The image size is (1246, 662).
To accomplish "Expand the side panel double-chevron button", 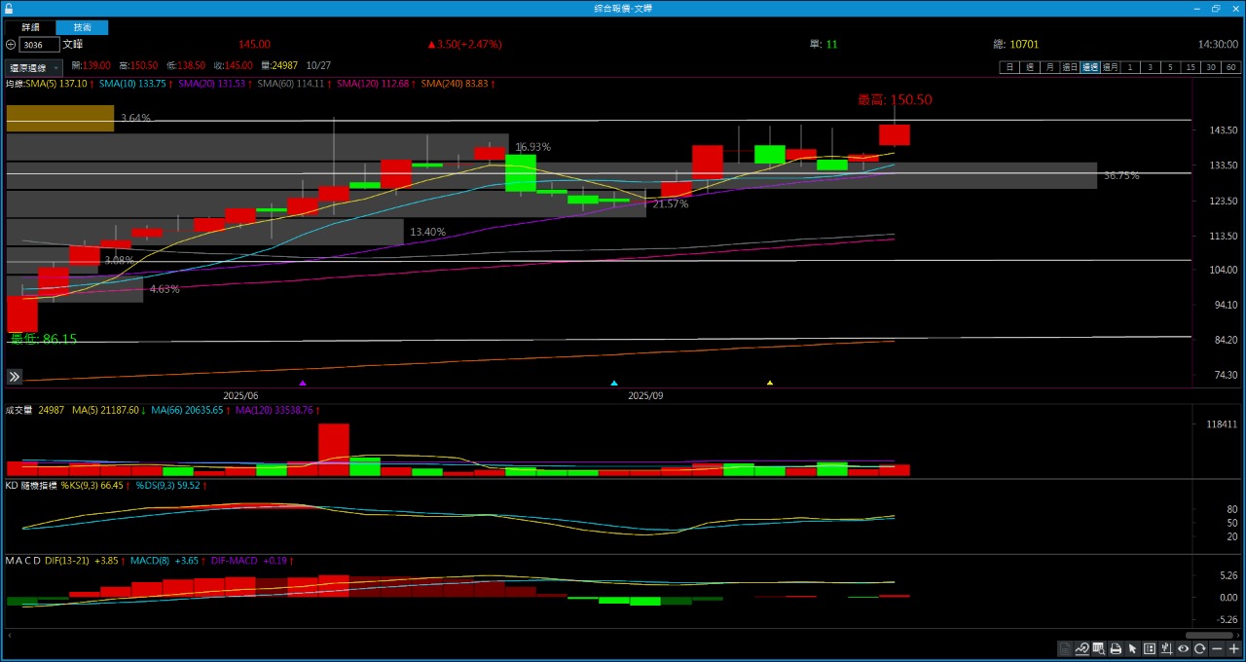I will click(15, 377).
